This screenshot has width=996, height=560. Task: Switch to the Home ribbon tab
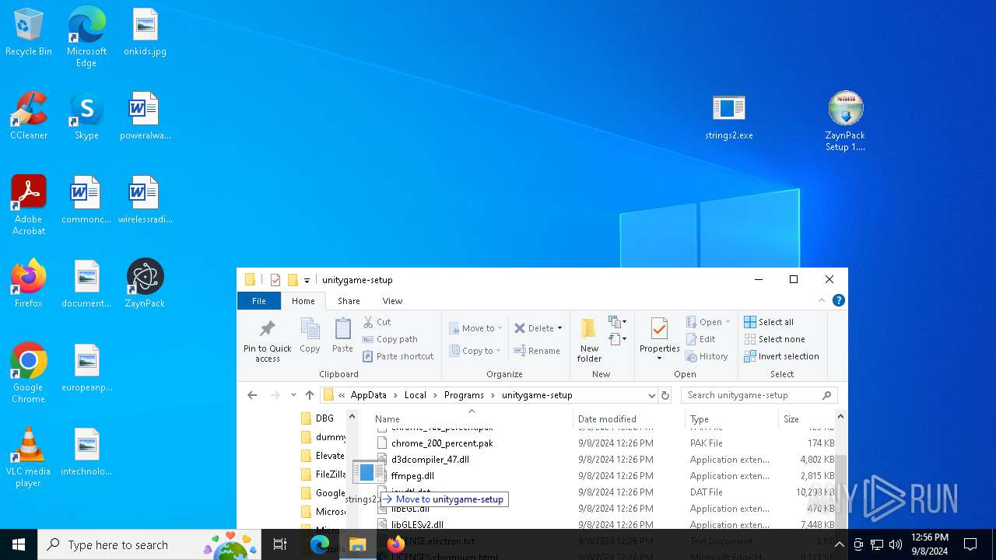tap(303, 301)
